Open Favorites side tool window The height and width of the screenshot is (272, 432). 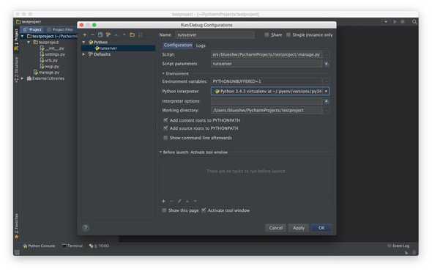17,226
